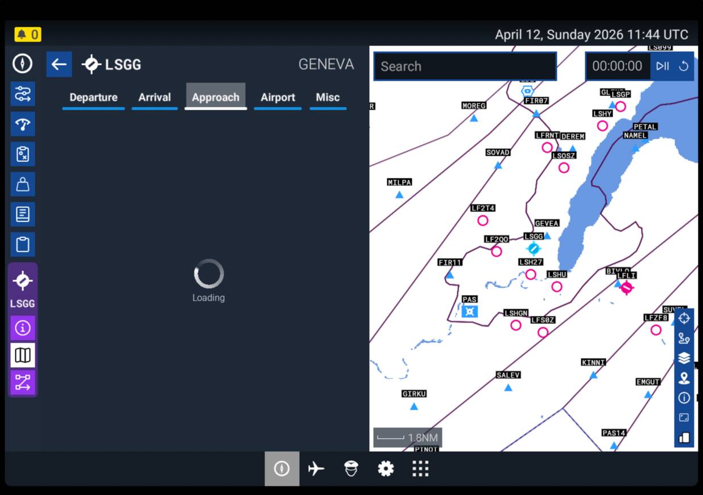
Task: Select the charts map icon in sidebar
Action: coord(23,355)
